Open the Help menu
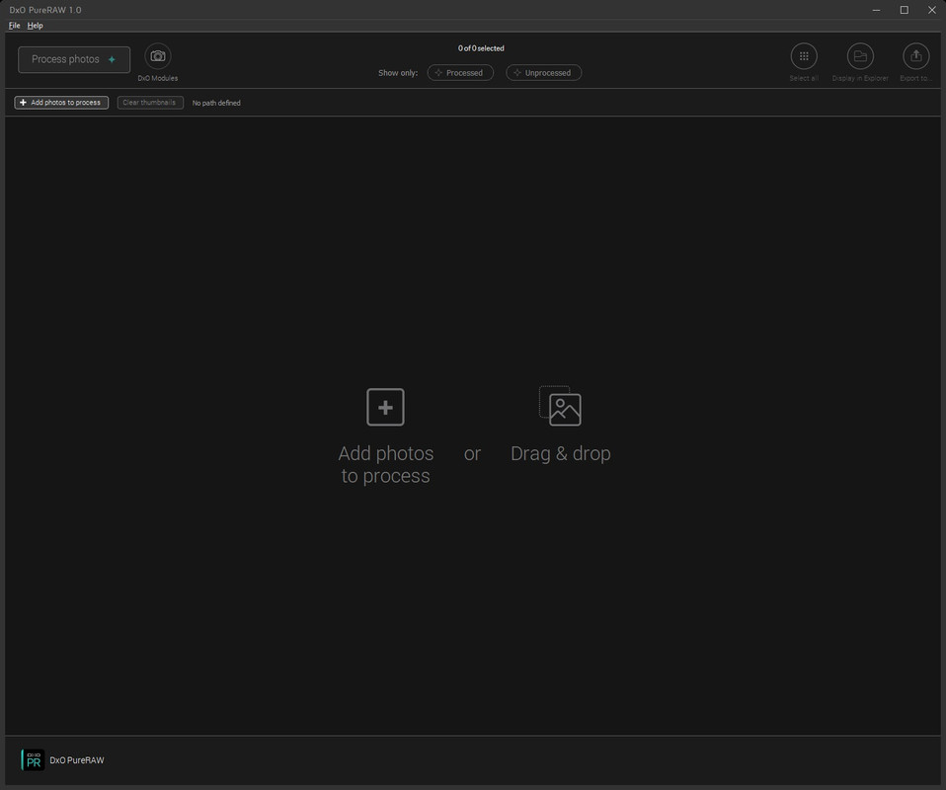 coord(35,26)
